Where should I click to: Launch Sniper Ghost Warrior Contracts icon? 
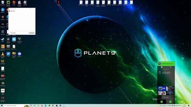tap(3, 77)
